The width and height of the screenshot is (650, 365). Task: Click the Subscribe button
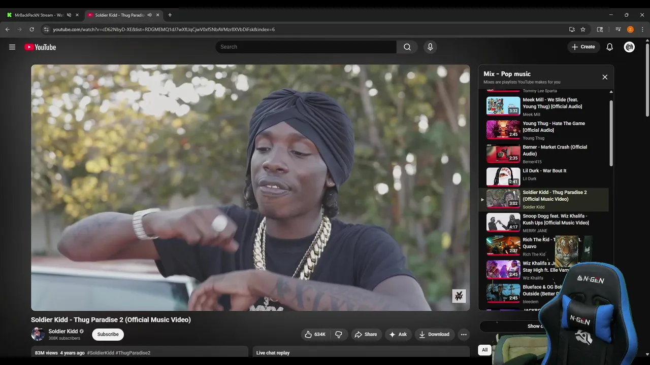coord(108,335)
